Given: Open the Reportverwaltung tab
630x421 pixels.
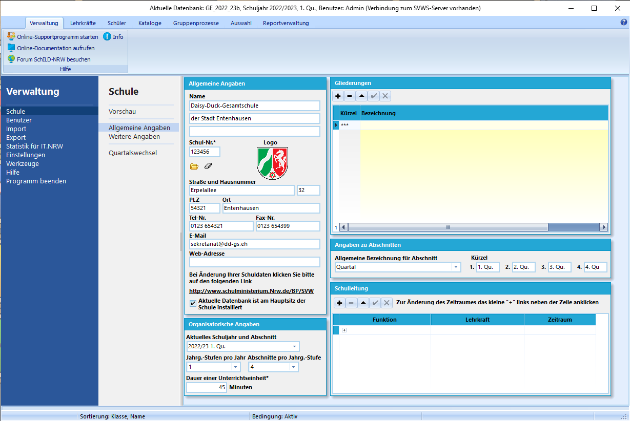Looking at the screenshot, I should pyautogui.click(x=286, y=23).
